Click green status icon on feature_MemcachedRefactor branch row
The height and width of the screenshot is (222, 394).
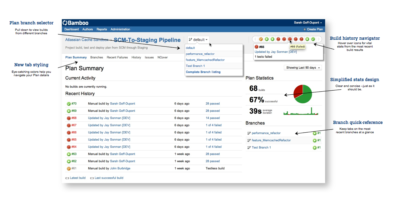coord(315,141)
